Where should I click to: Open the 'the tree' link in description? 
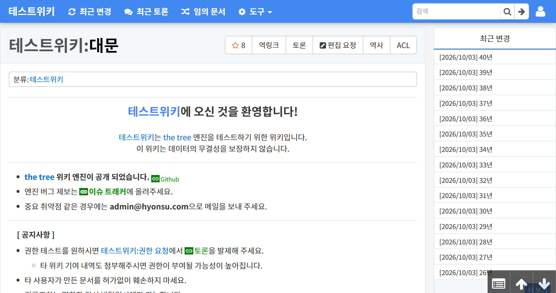(177, 137)
